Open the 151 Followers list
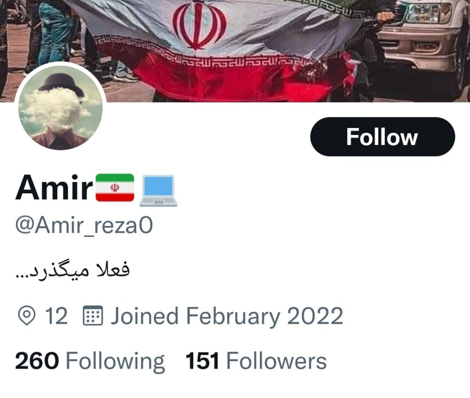The image size is (470, 398). 256,360
